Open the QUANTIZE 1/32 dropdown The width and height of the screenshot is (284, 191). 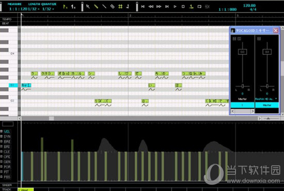[x=48, y=9]
